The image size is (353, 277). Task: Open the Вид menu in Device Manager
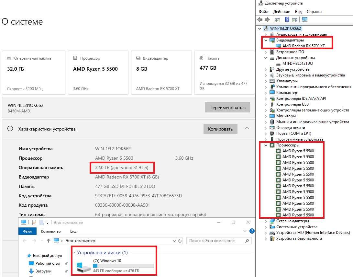coord(298,12)
